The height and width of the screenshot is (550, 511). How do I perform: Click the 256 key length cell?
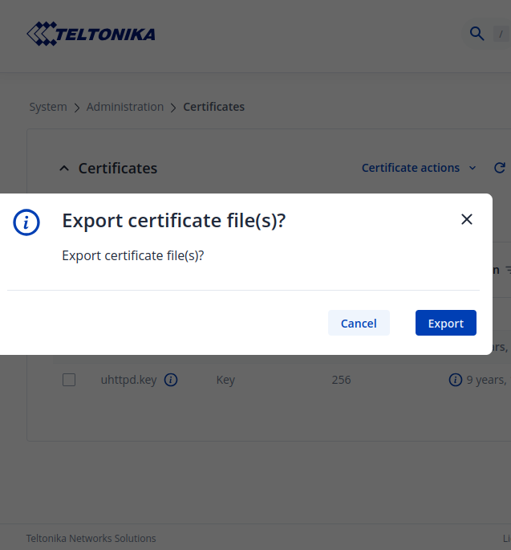[x=341, y=380]
